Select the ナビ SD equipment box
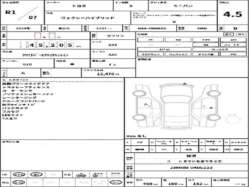Image resolution: width=249 pixels, height=187 pixels. (x=164, y=49)
